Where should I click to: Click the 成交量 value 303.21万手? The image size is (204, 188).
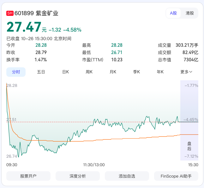click(187, 45)
